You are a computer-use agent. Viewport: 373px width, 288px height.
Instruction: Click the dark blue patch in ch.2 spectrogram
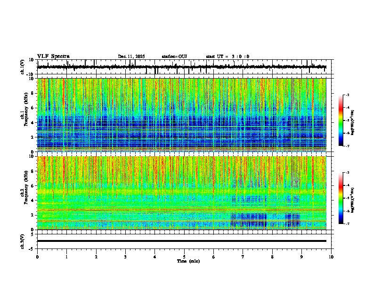249,220
